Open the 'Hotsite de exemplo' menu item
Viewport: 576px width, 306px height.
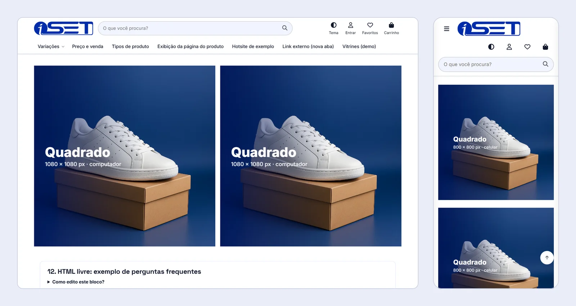253,47
